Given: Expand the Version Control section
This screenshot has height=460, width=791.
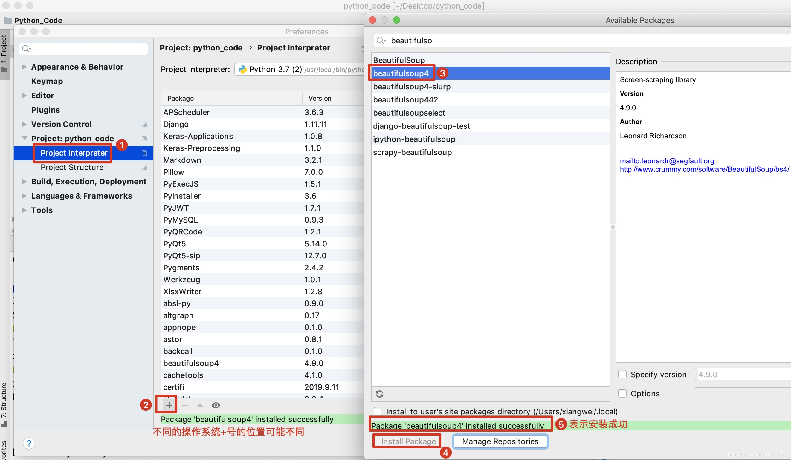Looking at the screenshot, I should tap(24, 124).
